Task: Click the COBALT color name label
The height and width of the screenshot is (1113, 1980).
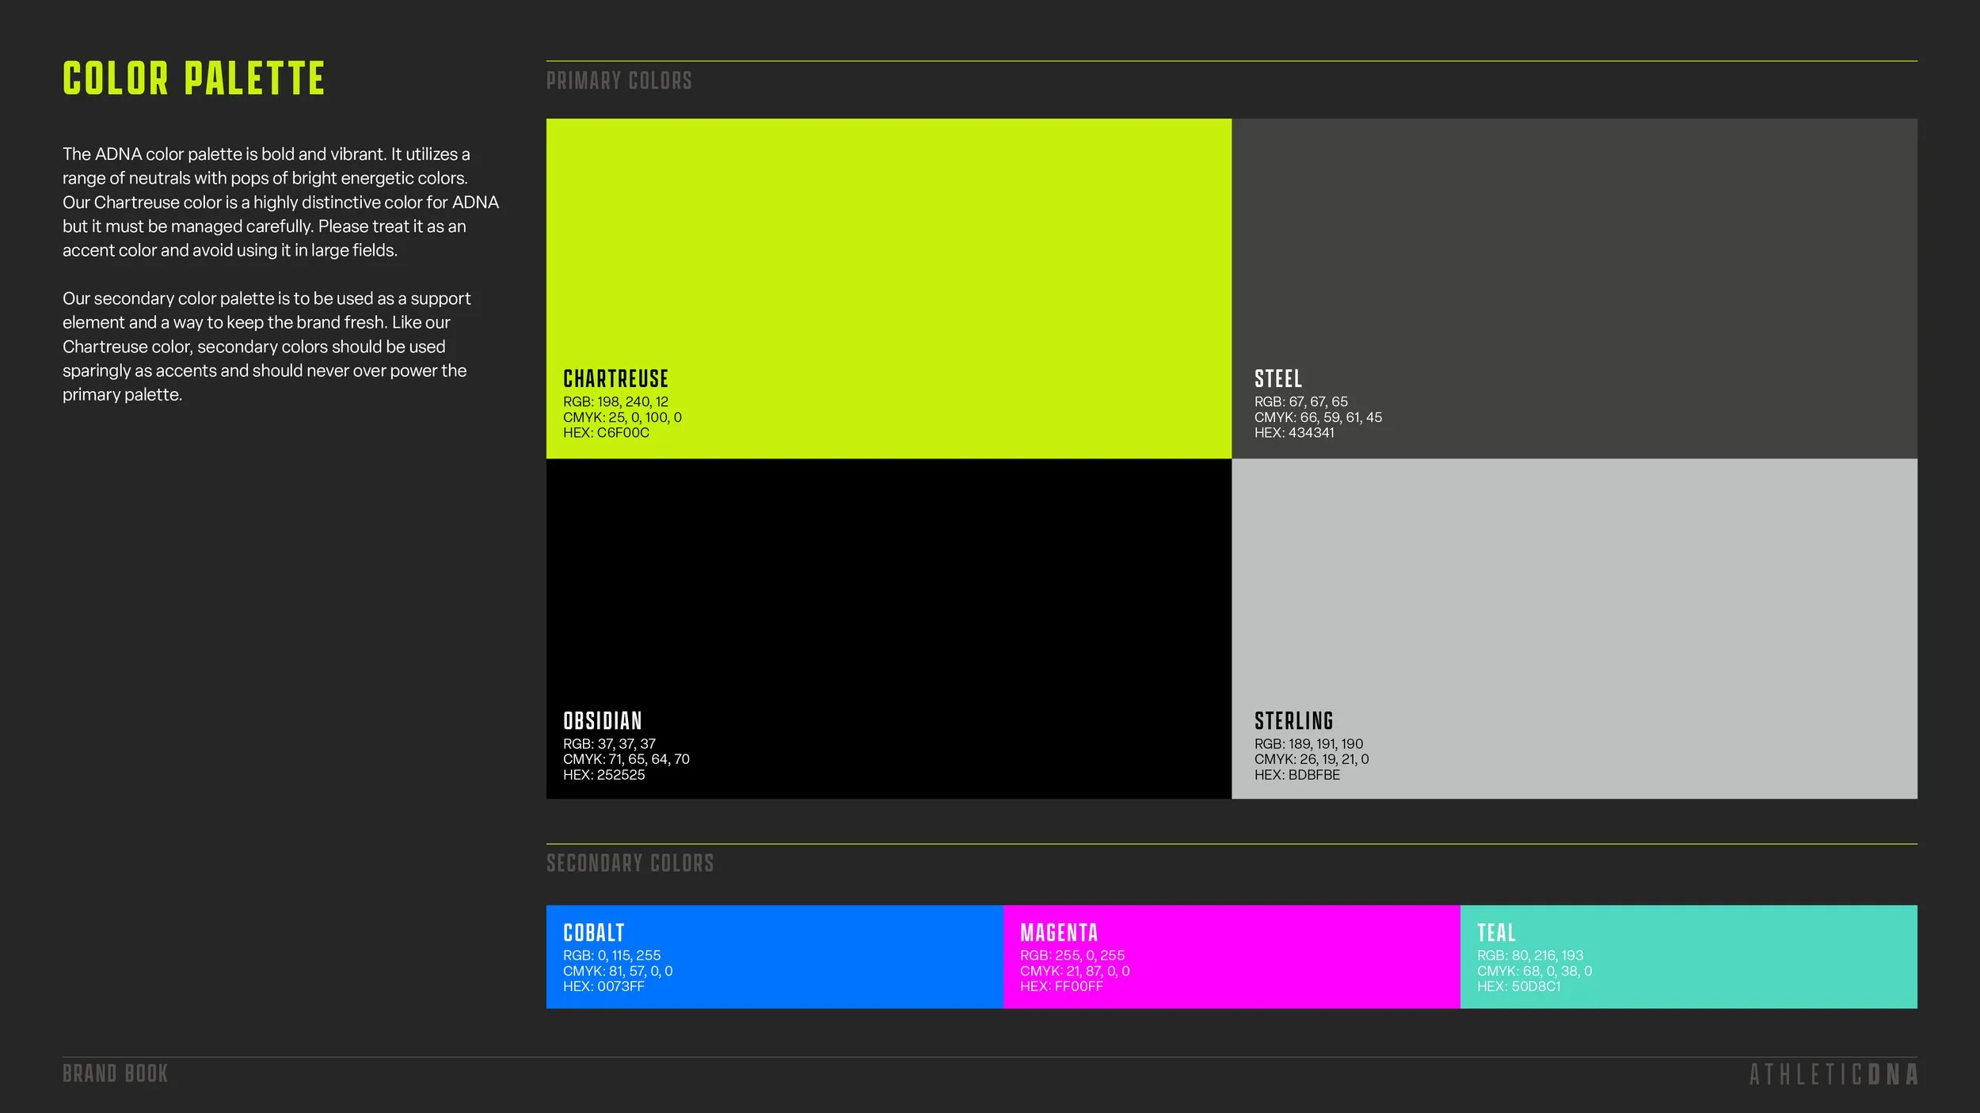Action: pos(594,933)
